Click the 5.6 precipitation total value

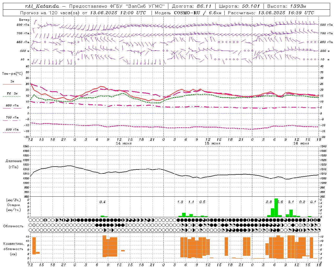click(x=280, y=202)
